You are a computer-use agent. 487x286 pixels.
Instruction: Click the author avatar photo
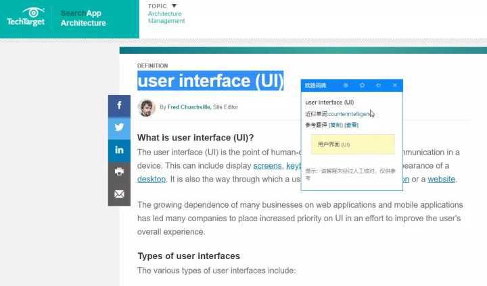[x=146, y=107]
